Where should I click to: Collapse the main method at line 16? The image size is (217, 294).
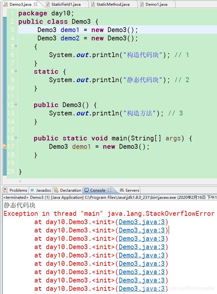(x=16, y=138)
